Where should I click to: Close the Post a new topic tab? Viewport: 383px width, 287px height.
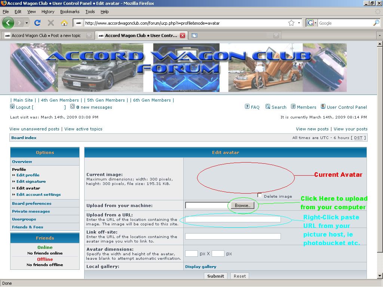(89, 36)
